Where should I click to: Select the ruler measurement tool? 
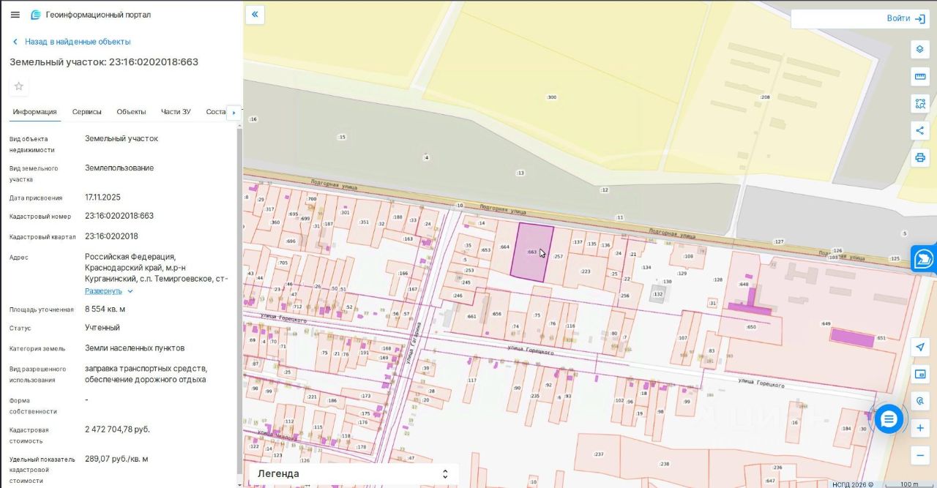pyautogui.click(x=920, y=76)
